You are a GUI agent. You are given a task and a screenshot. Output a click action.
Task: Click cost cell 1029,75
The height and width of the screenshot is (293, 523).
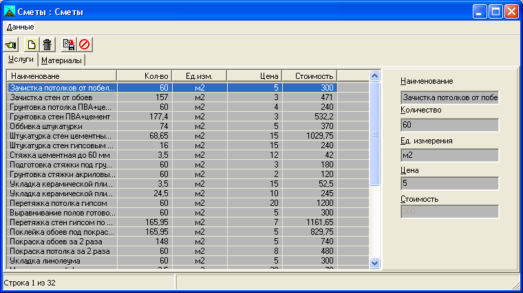pyautogui.click(x=310, y=136)
